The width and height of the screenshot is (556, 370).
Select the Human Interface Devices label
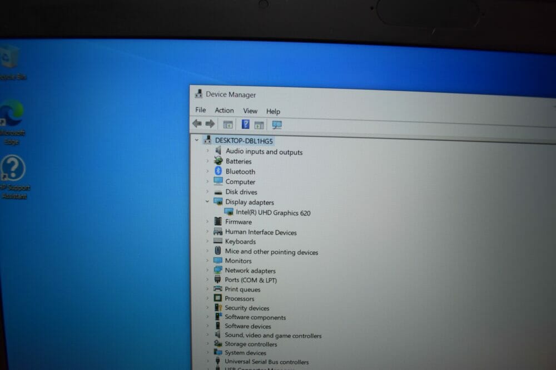click(261, 232)
